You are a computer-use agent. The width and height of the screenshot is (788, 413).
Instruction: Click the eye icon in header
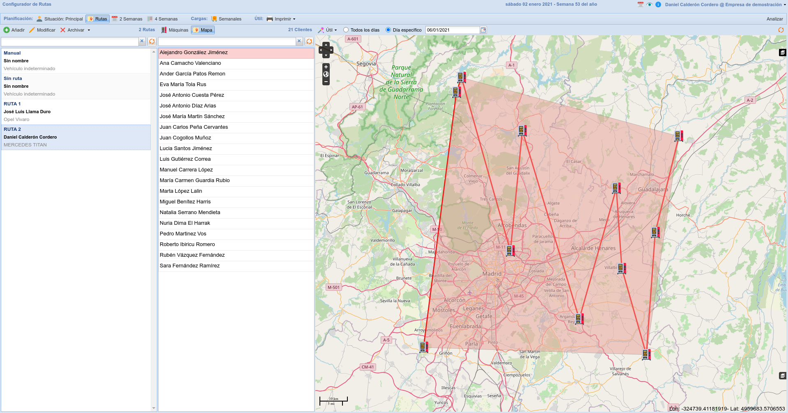[649, 5]
